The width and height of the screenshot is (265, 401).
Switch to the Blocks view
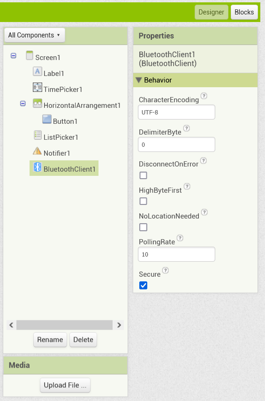click(244, 12)
